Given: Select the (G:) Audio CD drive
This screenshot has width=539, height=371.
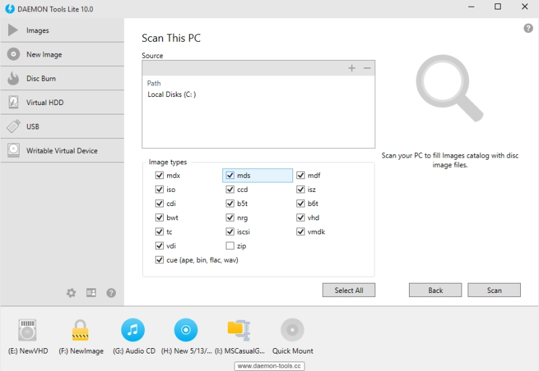Looking at the screenshot, I should tap(133, 330).
